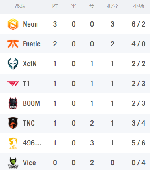Click Neon's 6 / 2 game score
Viewport: 150px width, 170px height.
(x=139, y=24)
